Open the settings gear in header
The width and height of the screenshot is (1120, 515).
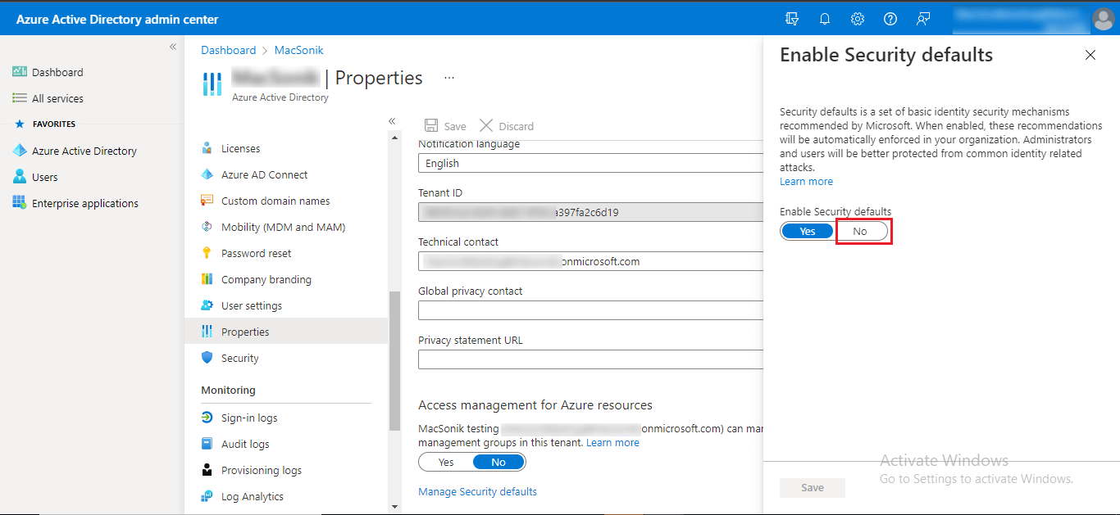858,19
